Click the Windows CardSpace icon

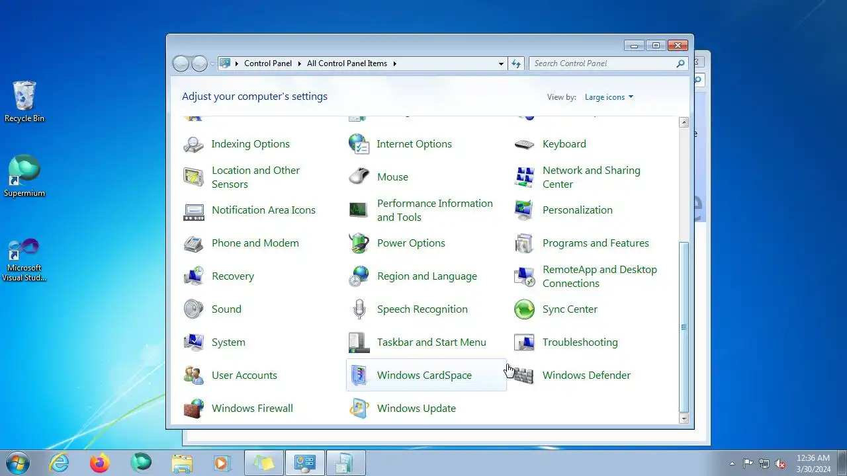pyautogui.click(x=359, y=376)
